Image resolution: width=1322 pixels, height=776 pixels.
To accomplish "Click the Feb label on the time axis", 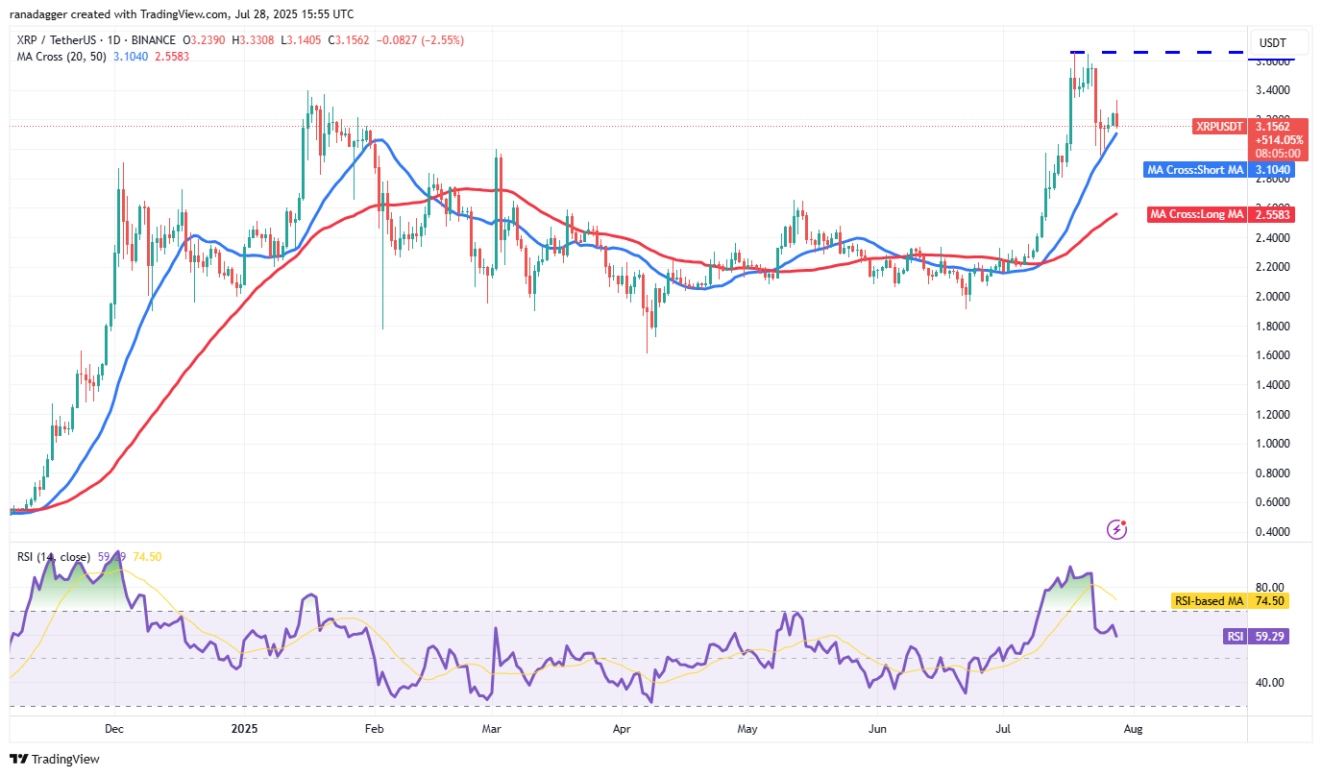I will point(374,729).
